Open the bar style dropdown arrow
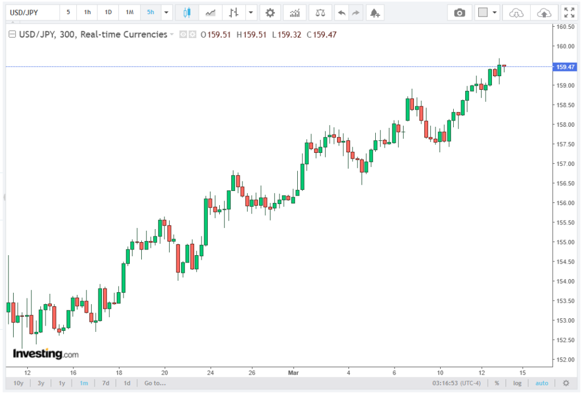 point(250,13)
